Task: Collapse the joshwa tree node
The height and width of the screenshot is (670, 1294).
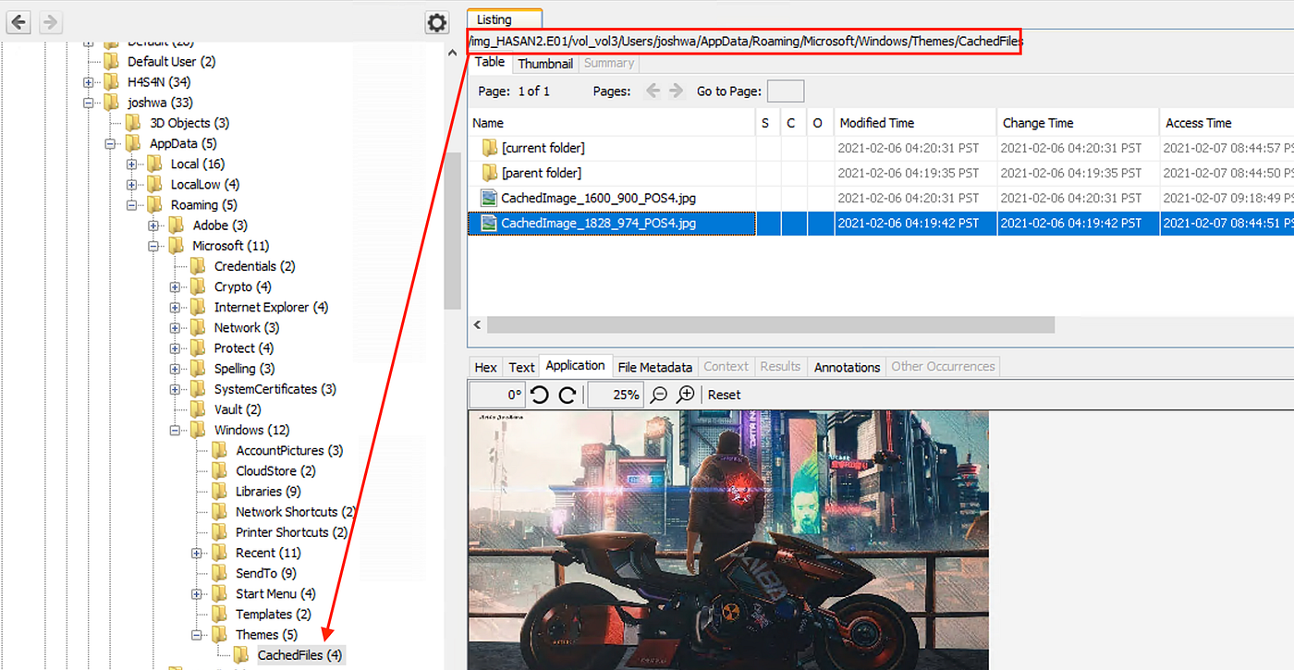Action: click(89, 103)
